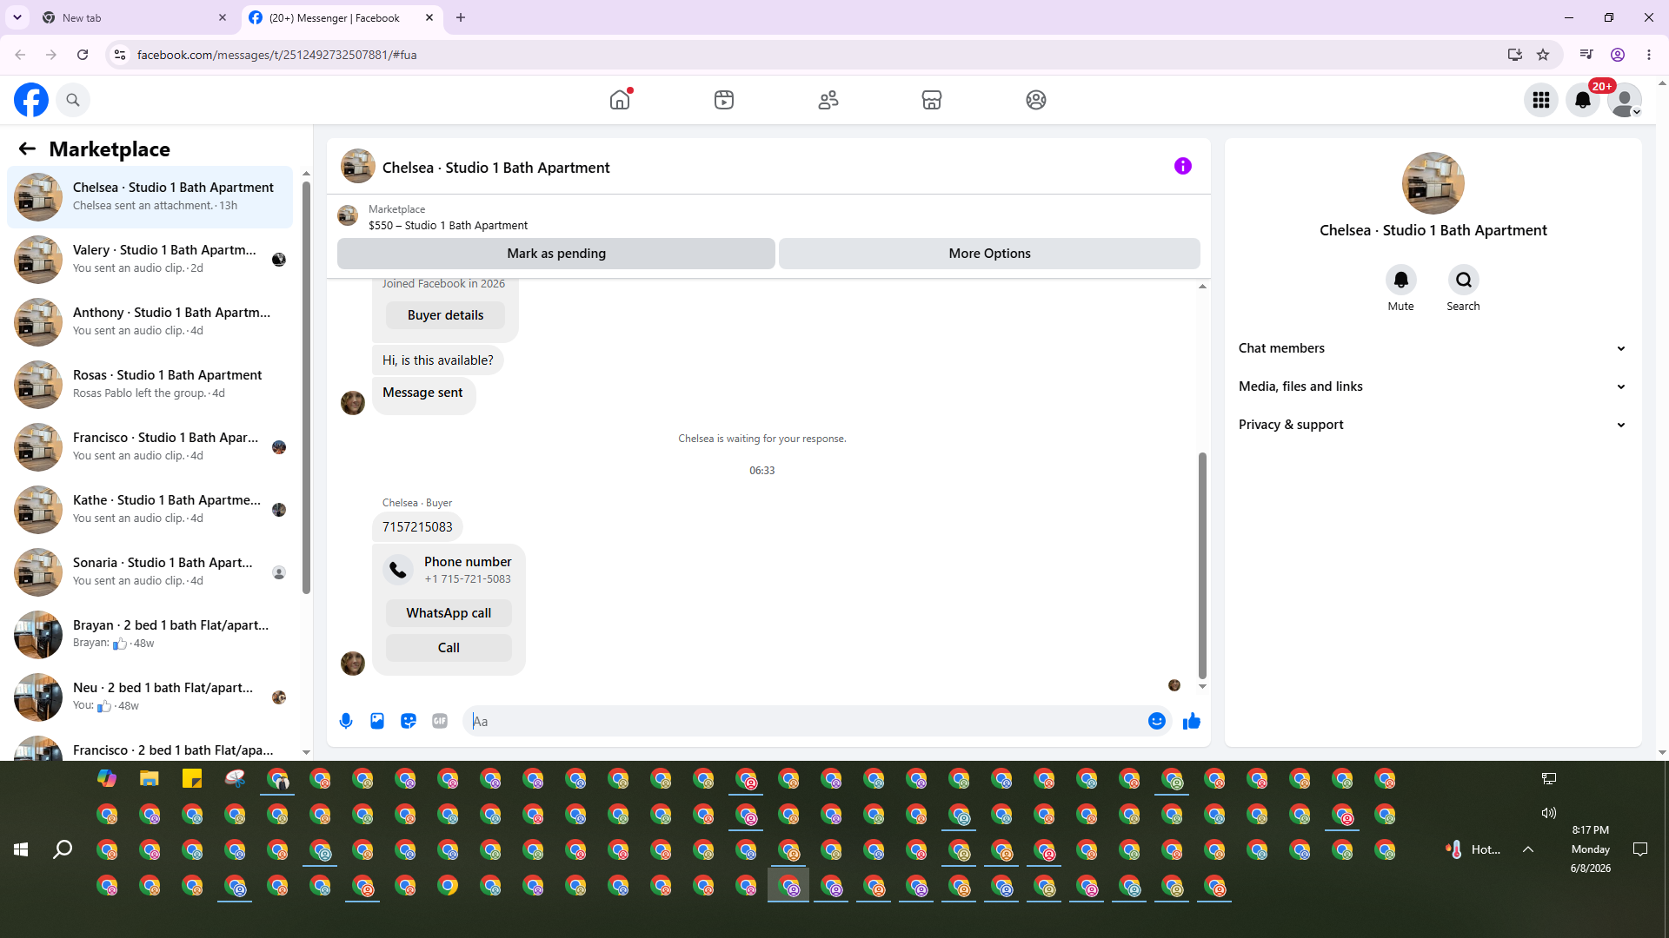Open the Anthony Studio 1 Bath chat
This screenshot has width=1669, height=938.
[150, 322]
